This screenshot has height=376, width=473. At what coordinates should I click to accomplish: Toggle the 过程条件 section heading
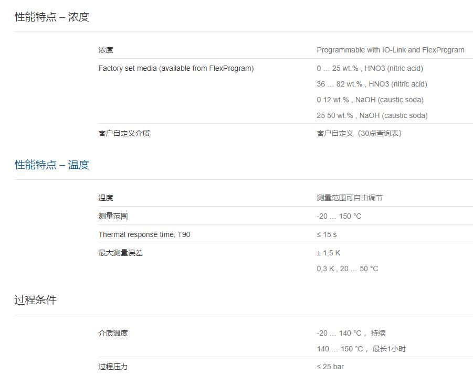pyautogui.click(x=35, y=300)
